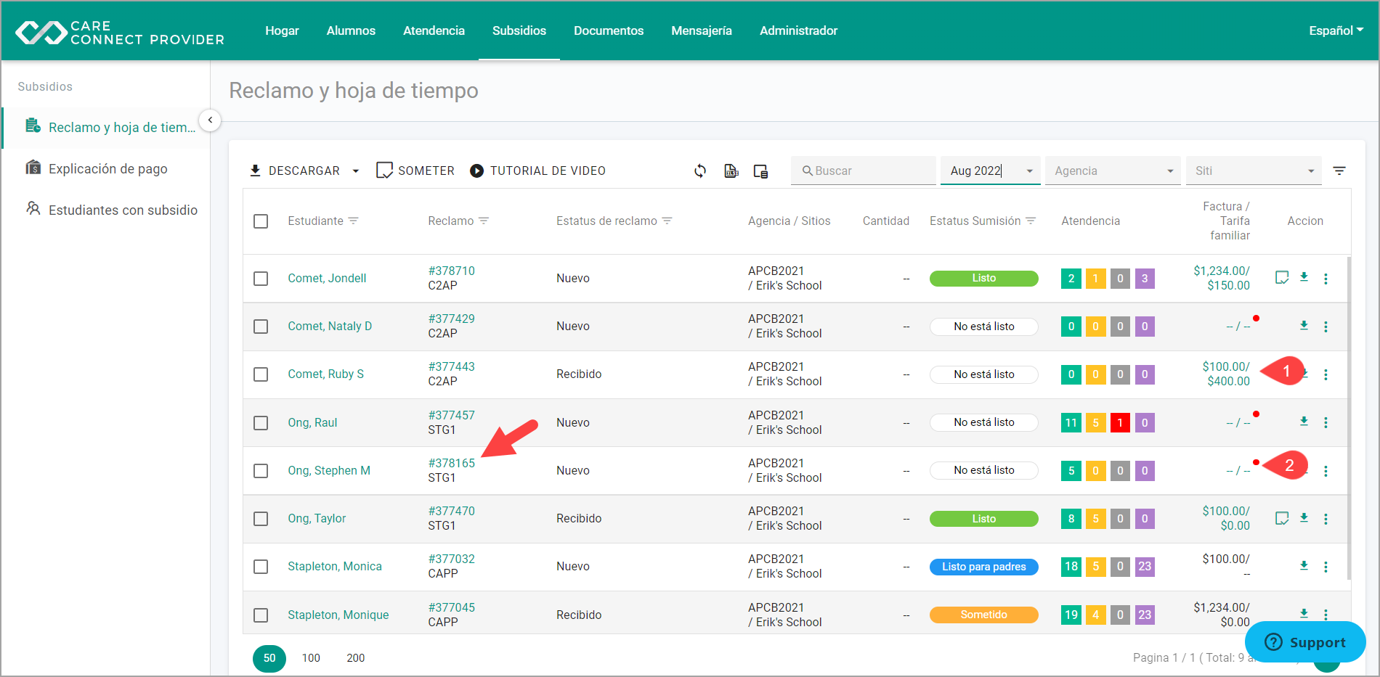Check the box for Stapleton, Monique
Screen dimensions: 1380x677
(261, 615)
